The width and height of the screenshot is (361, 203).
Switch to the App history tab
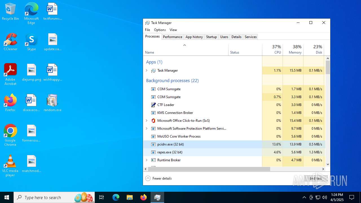[x=194, y=37]
